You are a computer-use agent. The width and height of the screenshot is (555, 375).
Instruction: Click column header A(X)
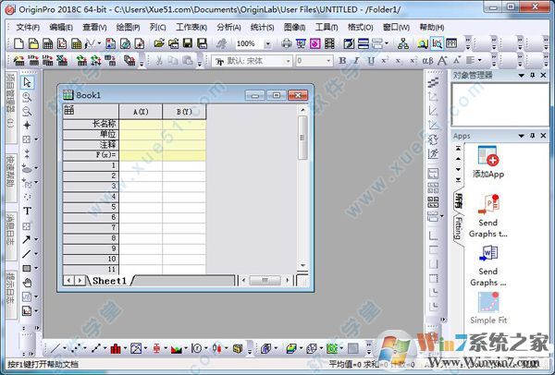142,112
